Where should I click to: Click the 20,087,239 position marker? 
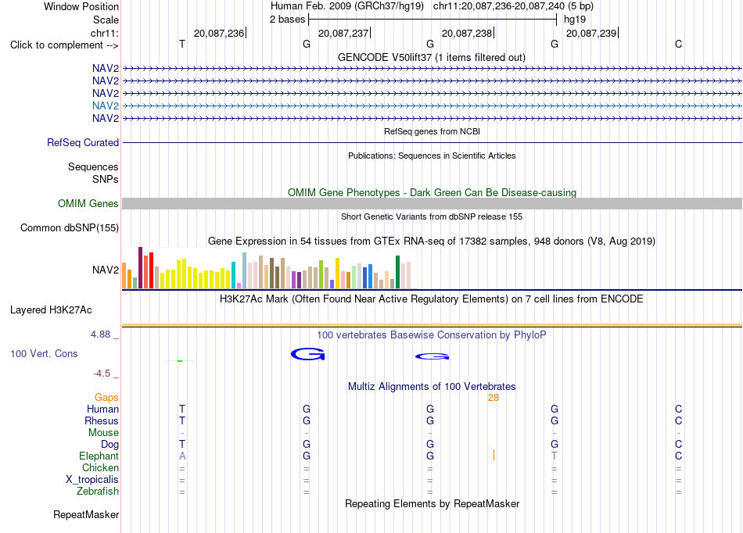pyautogui.click(x=592, y=33)
